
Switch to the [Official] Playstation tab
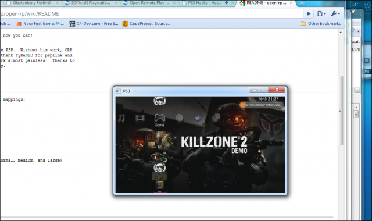tap(91, 3)
